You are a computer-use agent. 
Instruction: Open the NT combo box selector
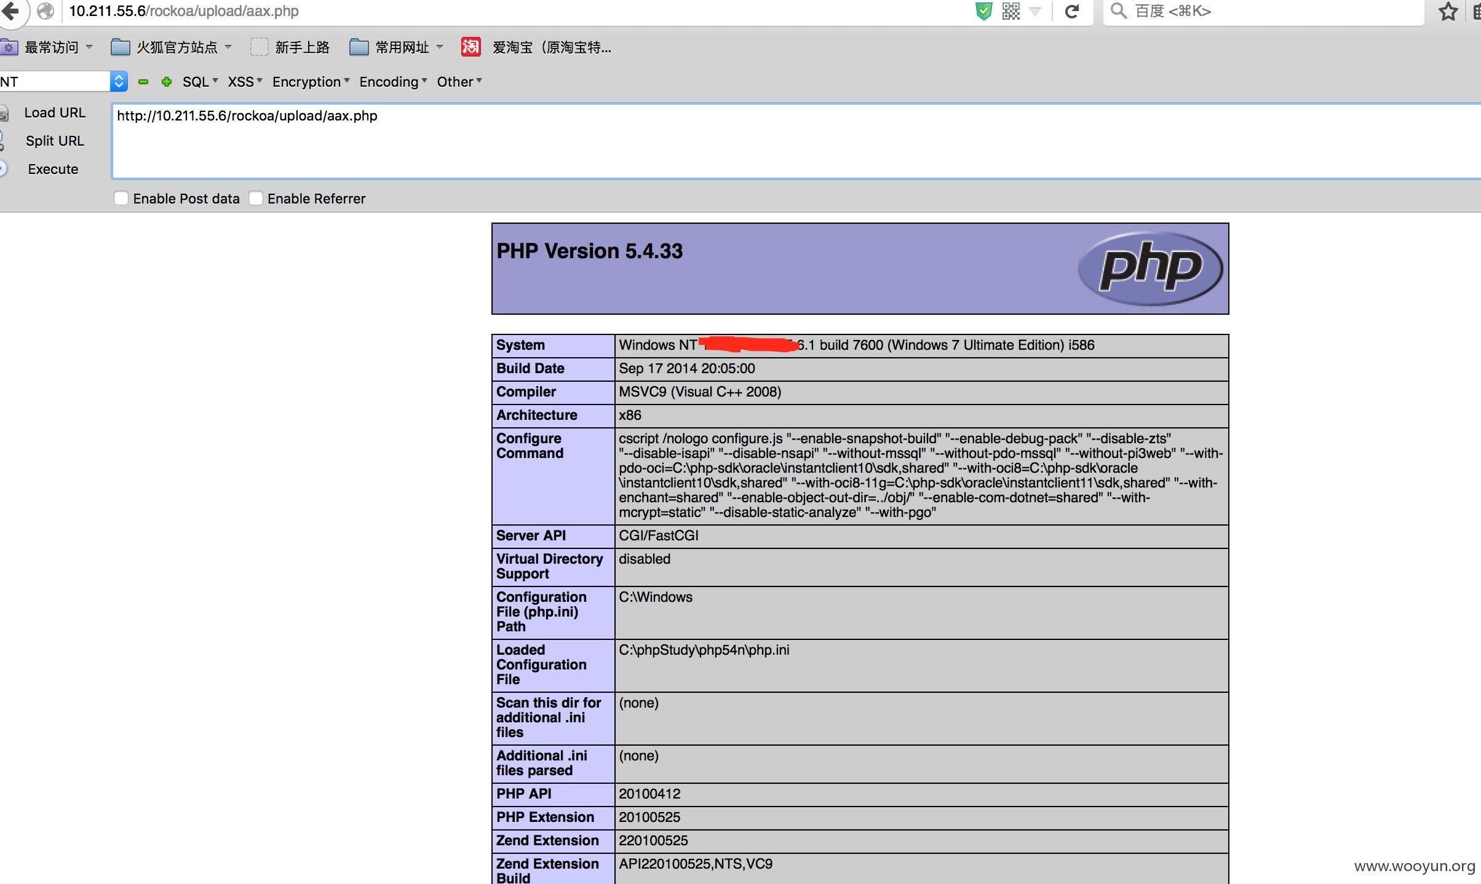click(x=119, y=81)
